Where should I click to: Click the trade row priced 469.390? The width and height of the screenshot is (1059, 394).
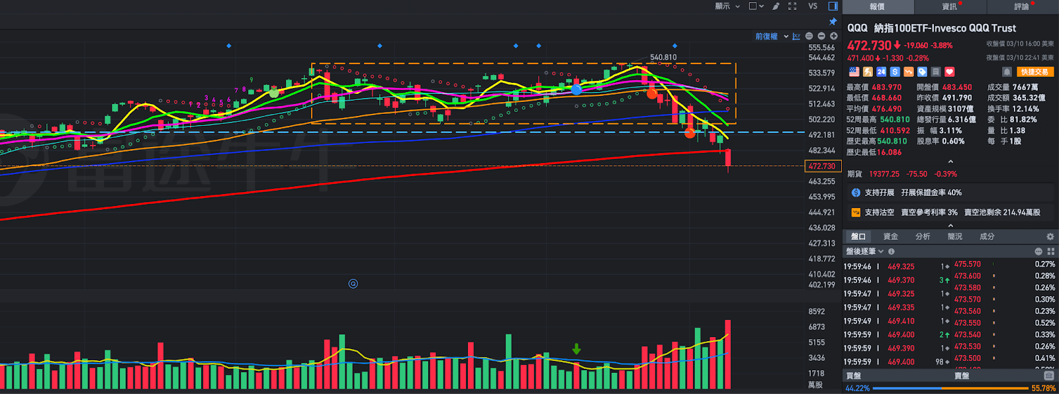[x=897, y=348]
